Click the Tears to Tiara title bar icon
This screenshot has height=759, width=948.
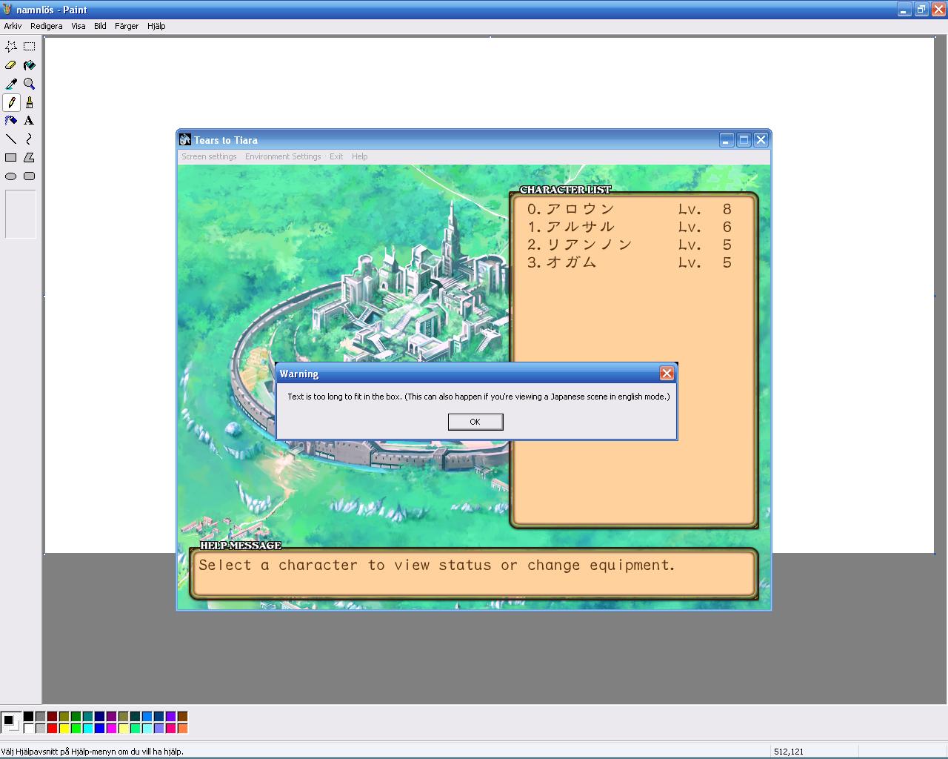coord(186,139)
